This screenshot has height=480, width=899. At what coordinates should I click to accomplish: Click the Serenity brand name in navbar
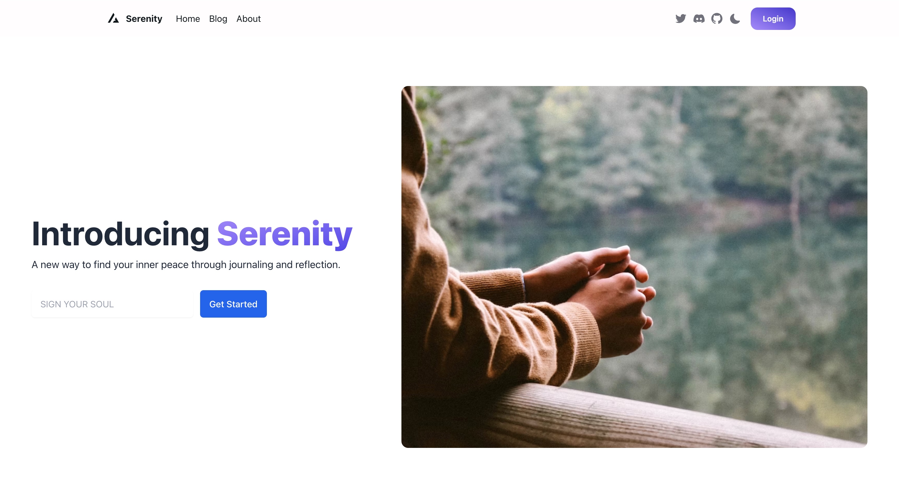[x=144, y=19]
